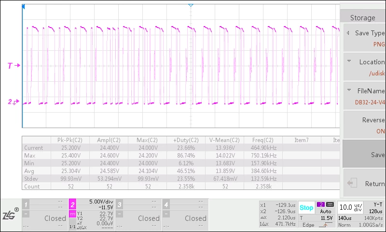
Task: Click the rising edge trigger icon
Action: 325,225
